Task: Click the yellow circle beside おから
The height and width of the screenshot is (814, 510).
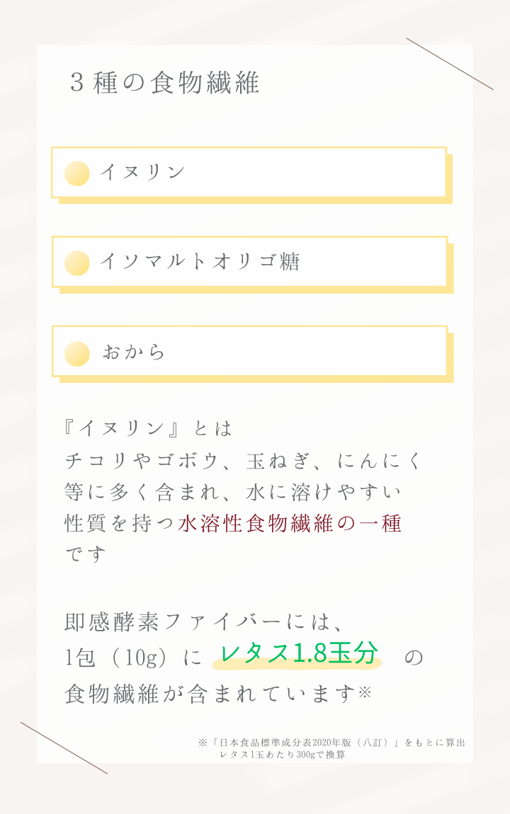Action: 77,353
